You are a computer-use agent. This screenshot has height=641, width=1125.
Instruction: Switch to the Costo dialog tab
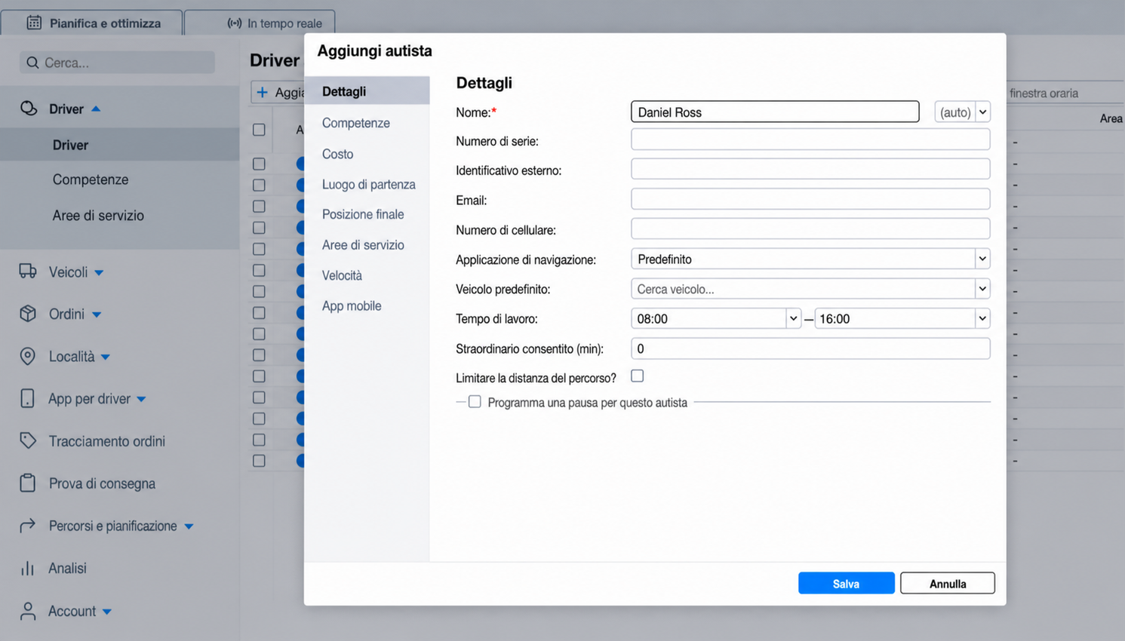[x=337, y=154]
